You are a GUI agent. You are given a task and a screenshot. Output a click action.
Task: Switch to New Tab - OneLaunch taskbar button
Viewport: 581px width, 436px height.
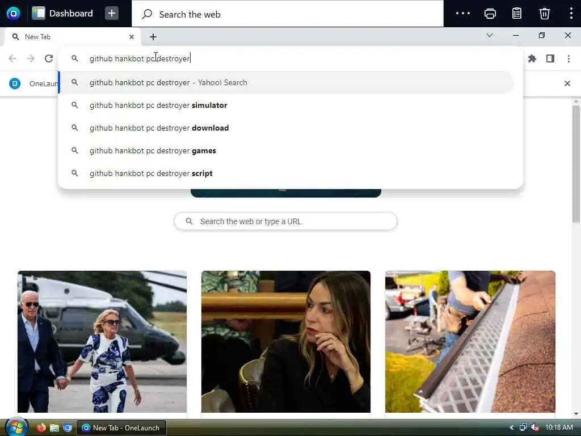click(x=121, y=427)
